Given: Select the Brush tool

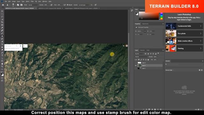Looking at the screenshot, I should click(2, 33).
